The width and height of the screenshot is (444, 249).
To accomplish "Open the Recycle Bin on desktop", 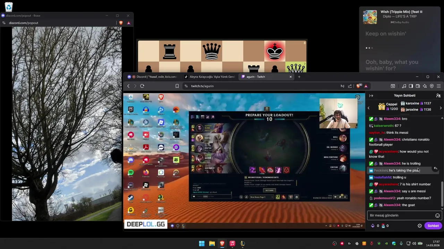I will click(8, 6).
